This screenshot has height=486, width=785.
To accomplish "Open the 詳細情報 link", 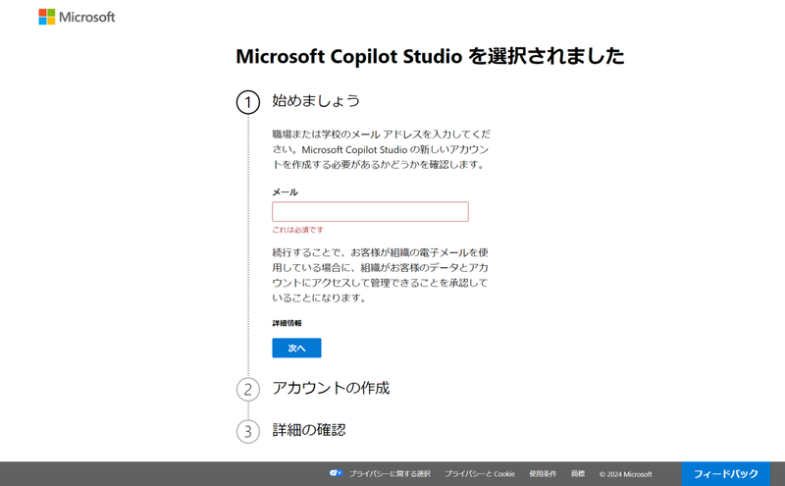I will (x=287, y=323).
